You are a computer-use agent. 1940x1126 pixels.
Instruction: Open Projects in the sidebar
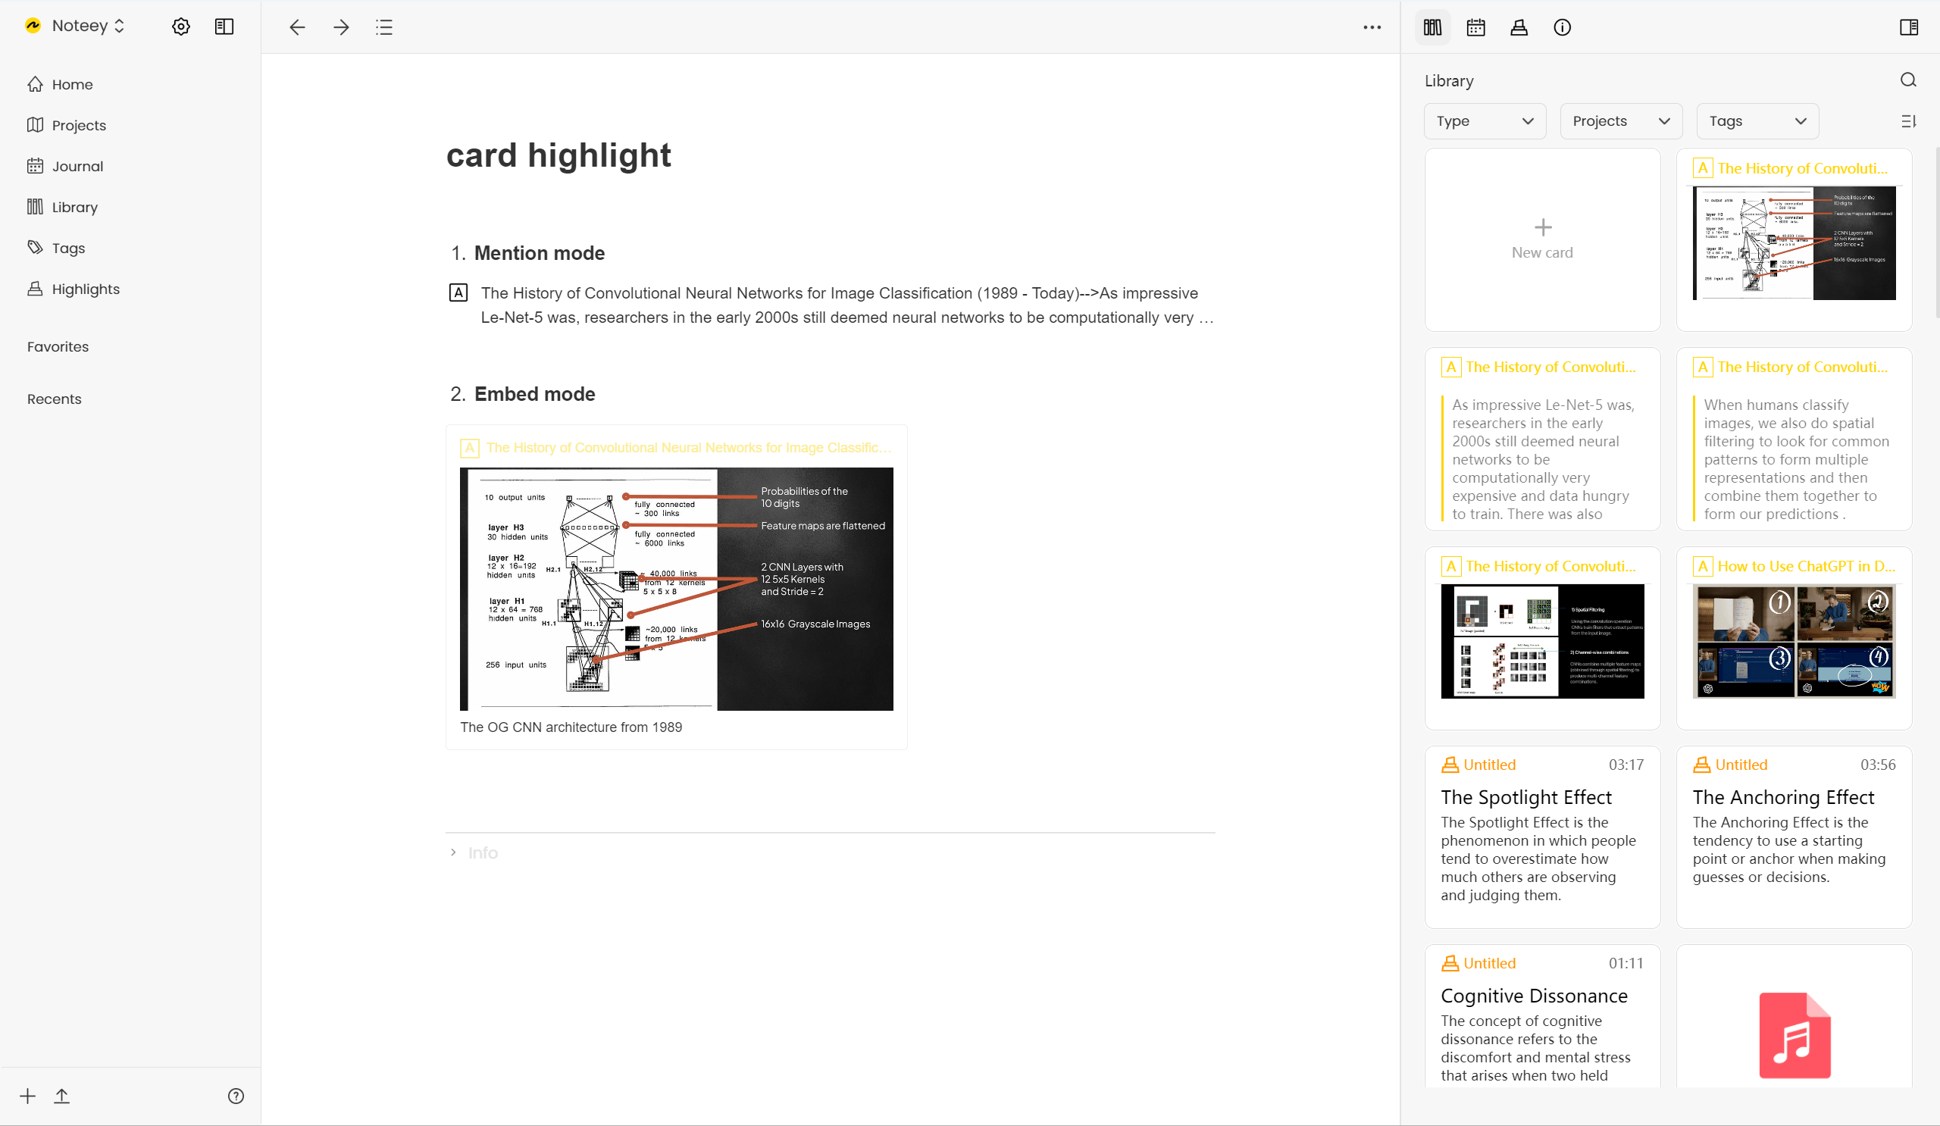pyautogui.click(x=79, y=125)
